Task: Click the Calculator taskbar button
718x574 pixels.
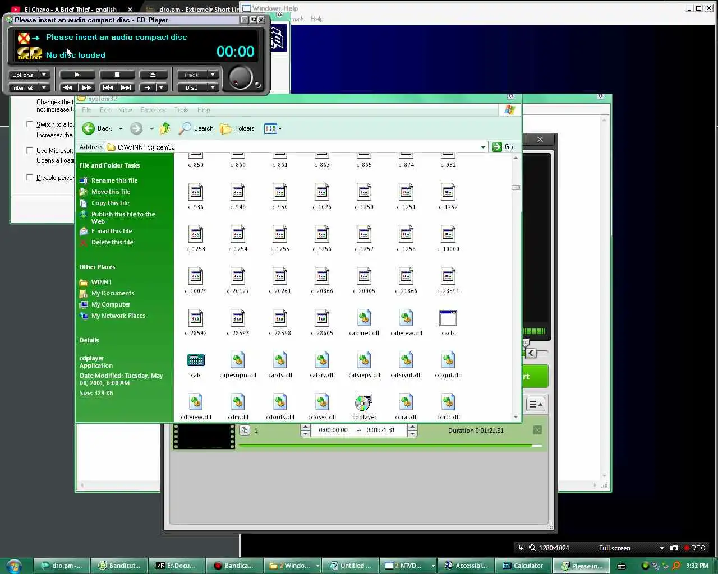Action: 523,566
